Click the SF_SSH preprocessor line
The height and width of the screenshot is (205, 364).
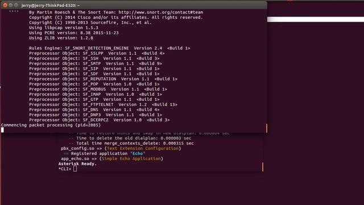(x=94, y=58)
